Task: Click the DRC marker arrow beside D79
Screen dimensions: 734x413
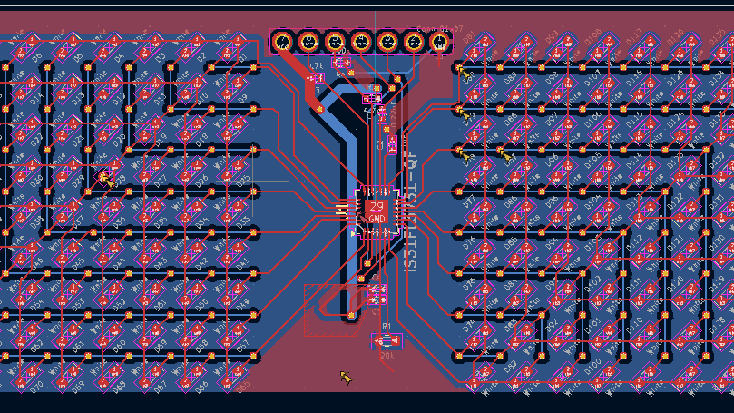Action: tap(465, 114)
